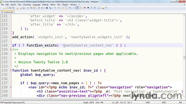Click the spell-check checkmark plugin icon
Image resolution: width=186 pixels, height=104 pixels.
(106, 8)
